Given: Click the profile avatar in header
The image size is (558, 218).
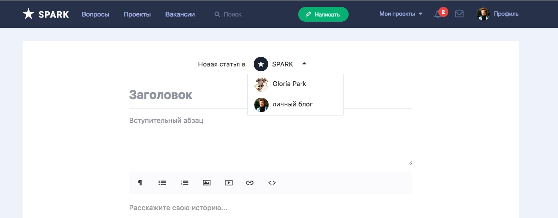Looking at the screenshot, I should (483, 14).
